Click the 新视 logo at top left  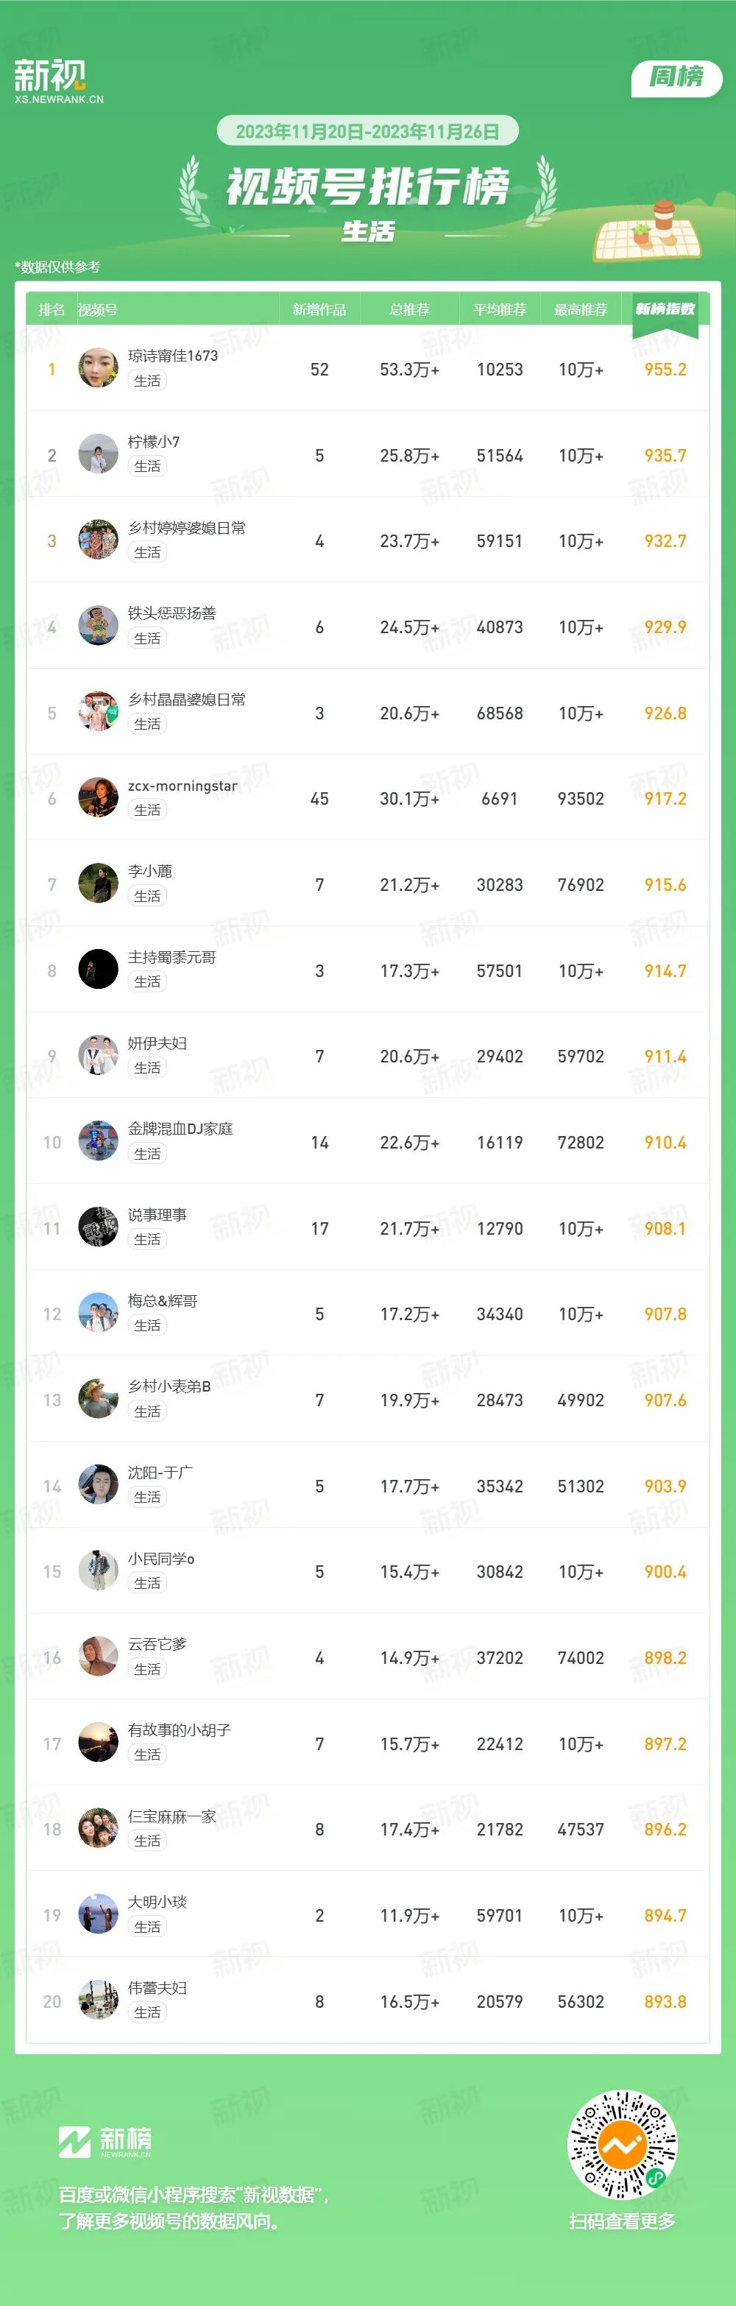[x=58, y=82]
